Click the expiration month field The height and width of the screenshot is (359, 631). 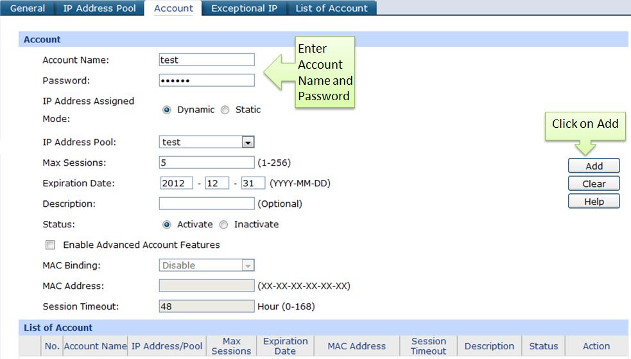coord(217,183)
